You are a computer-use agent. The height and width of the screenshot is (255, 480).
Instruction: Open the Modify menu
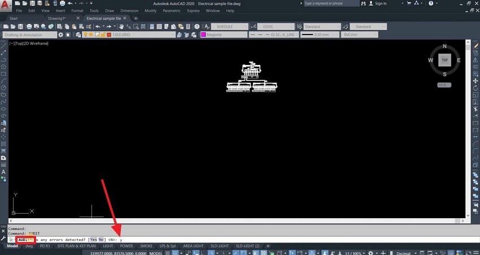[151, 11]
